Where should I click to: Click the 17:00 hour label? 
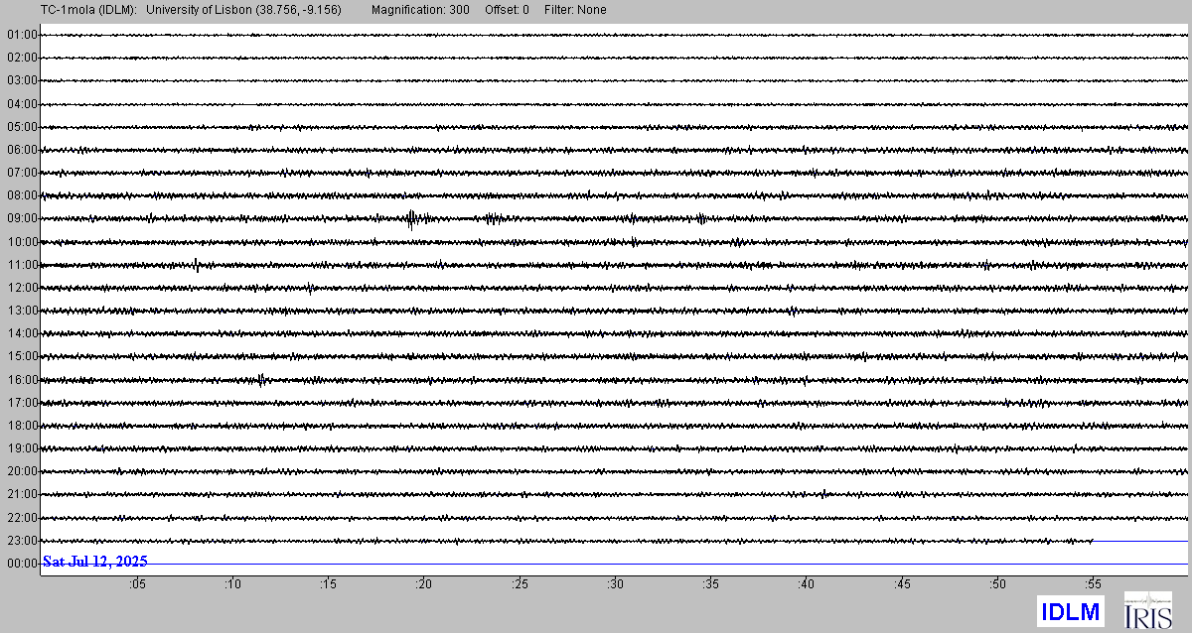point(22,403)
